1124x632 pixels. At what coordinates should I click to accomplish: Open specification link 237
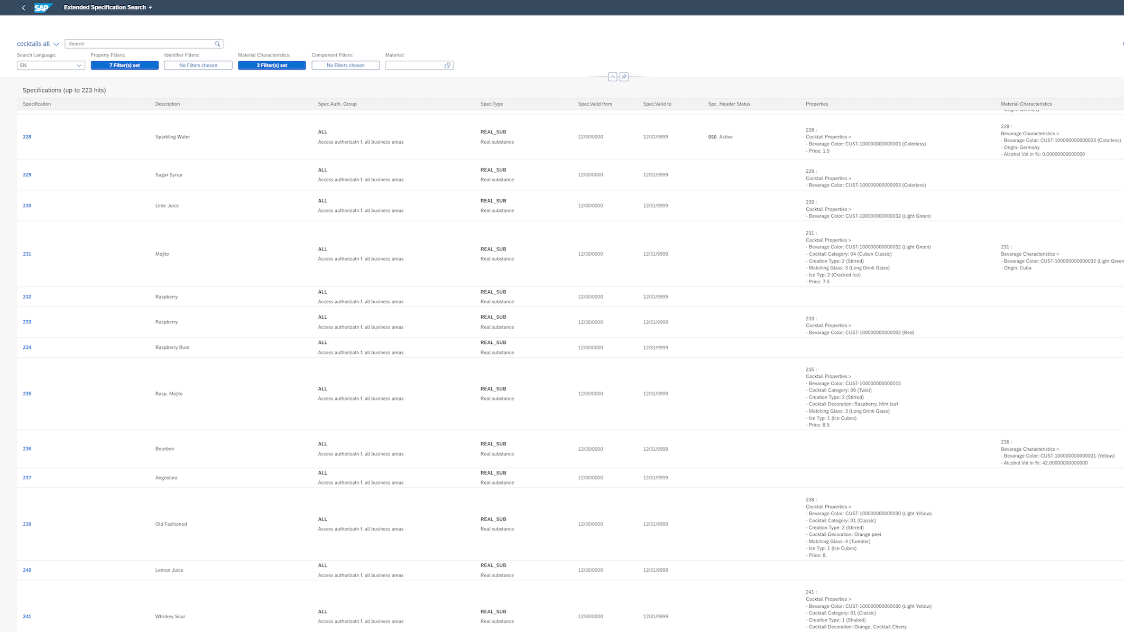27,478
